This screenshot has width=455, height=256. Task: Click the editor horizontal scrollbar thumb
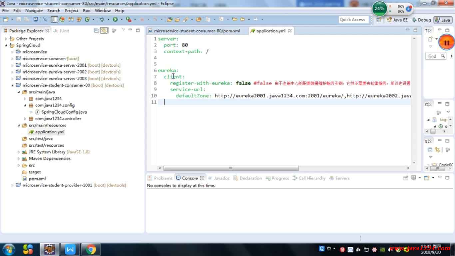[x=230, y=168]
